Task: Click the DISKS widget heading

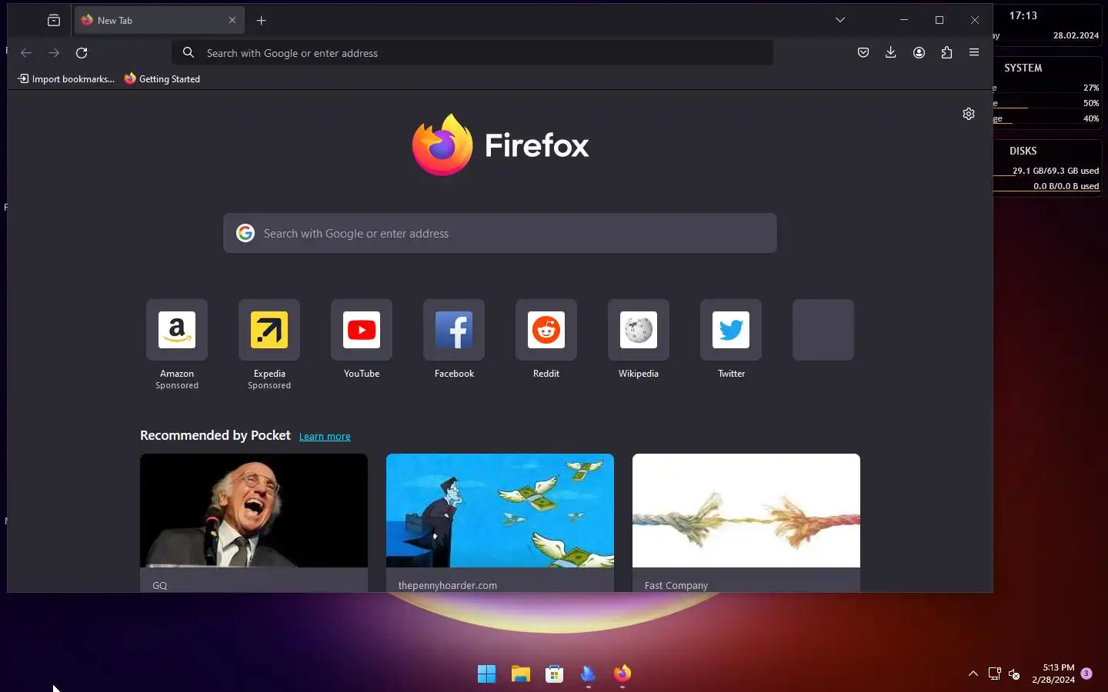Action: click(x=1023, y=151)
